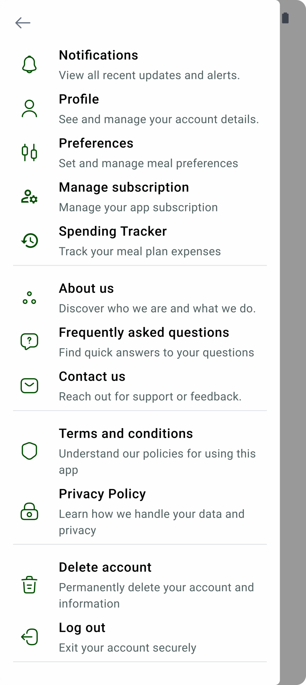306x685 pixels.
Task: Tap the Log out label
Action: (x=82, y=628)
